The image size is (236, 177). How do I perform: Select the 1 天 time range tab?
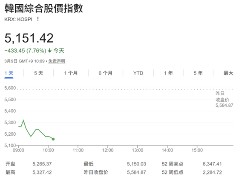click(x=9, y=73)
